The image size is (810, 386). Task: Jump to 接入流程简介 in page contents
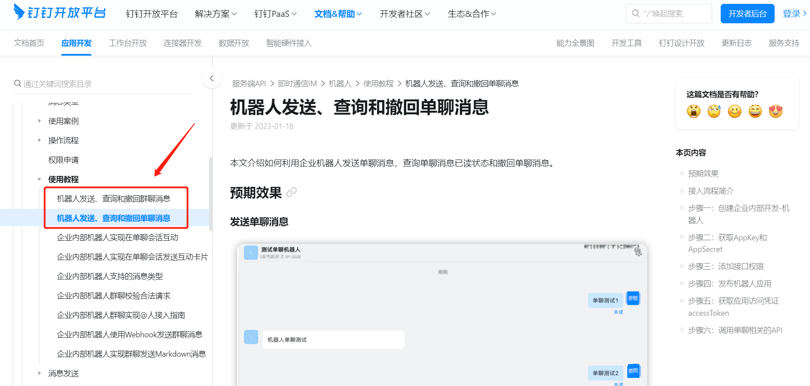click(711, 191)
